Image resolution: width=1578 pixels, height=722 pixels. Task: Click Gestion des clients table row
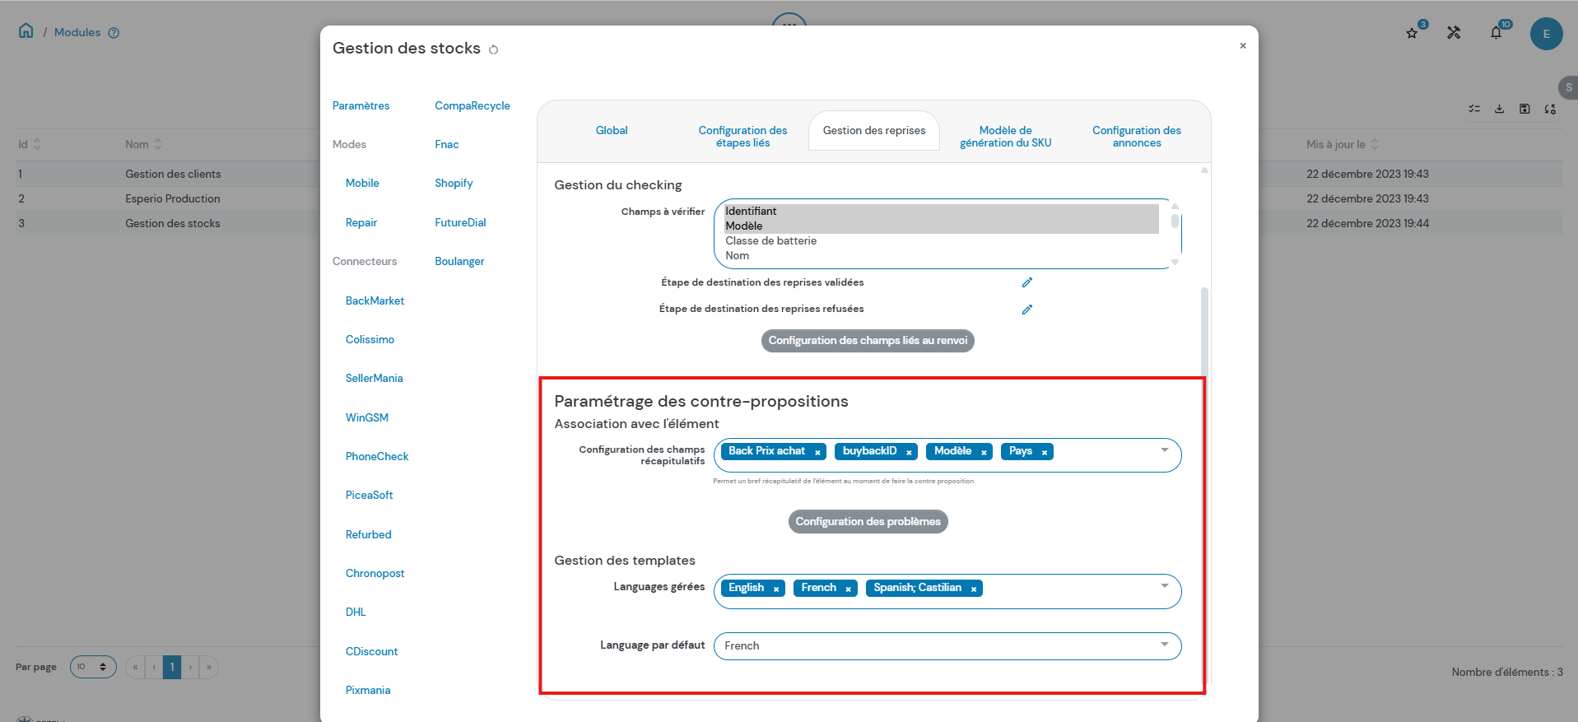click(x=173, y=174)
